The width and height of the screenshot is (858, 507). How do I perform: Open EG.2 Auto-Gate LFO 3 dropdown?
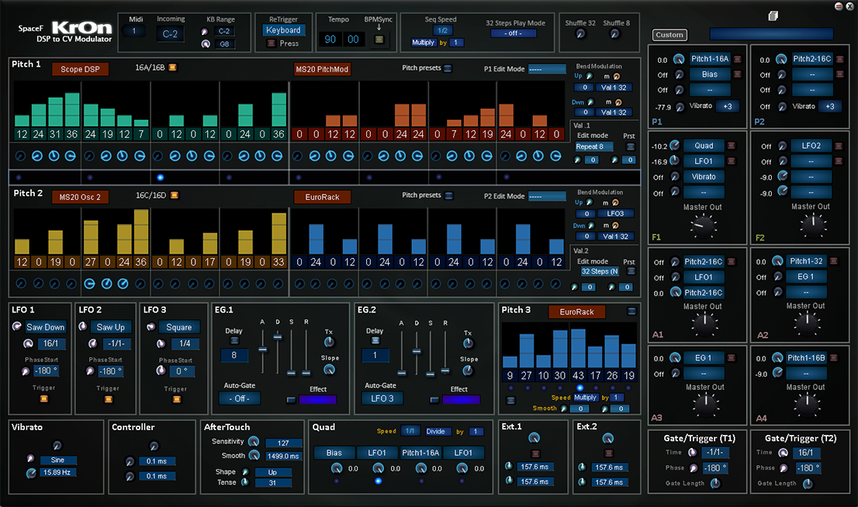coord(381,398)
